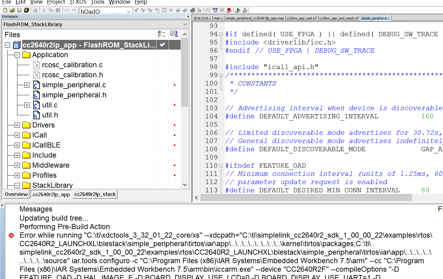
Task: Open the cc26xx_app_oad.icf tab
Action: click(x=302, y=18)
